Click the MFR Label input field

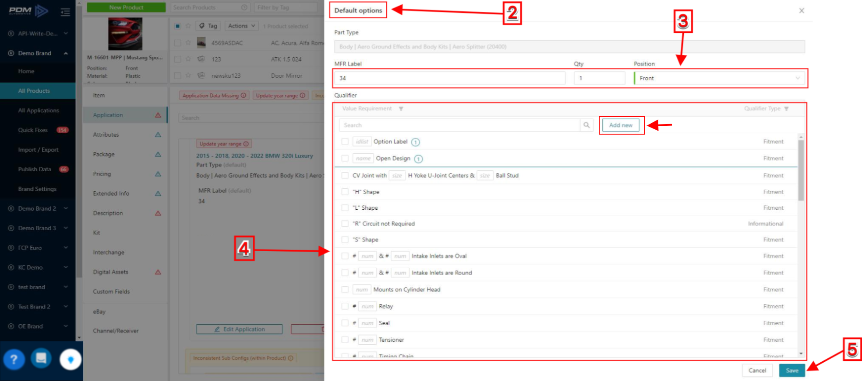(450, 78)
